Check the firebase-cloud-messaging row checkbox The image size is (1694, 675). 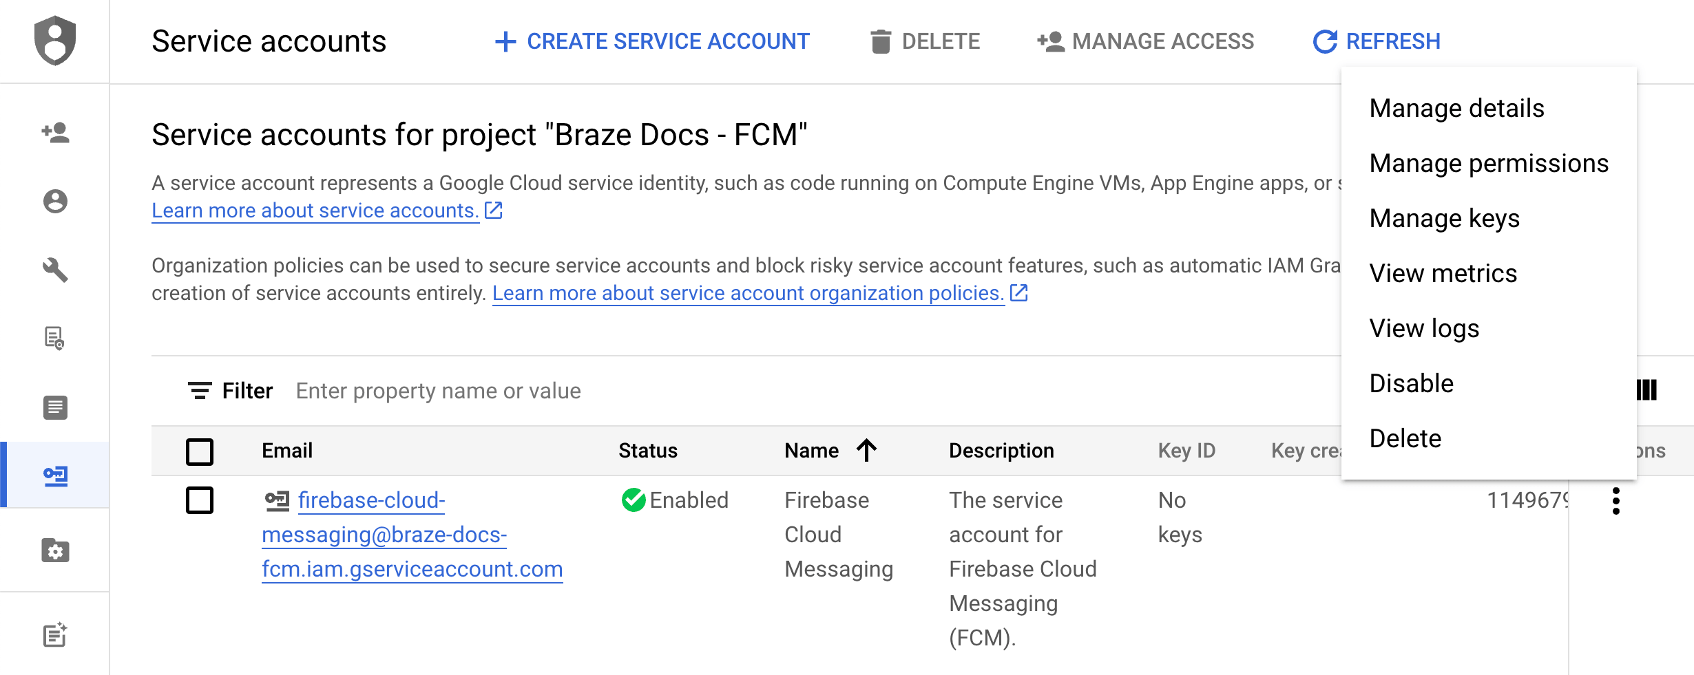200,500
